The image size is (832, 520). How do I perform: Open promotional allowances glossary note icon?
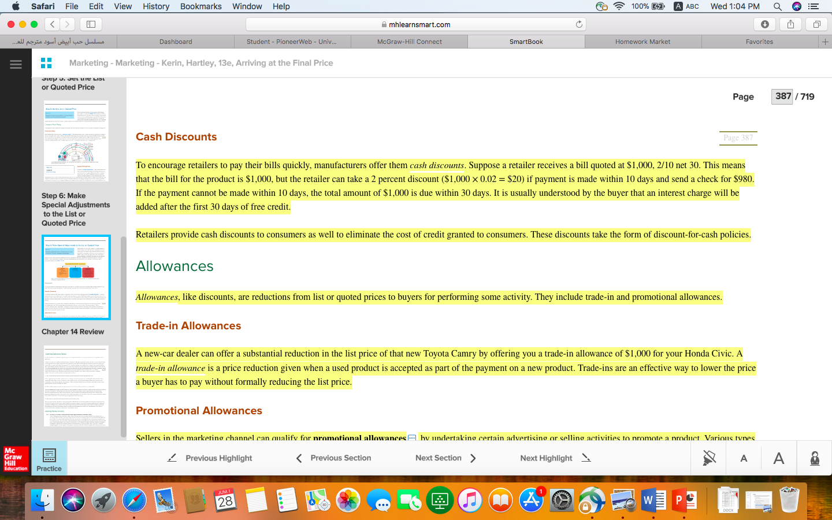[412, 438]
